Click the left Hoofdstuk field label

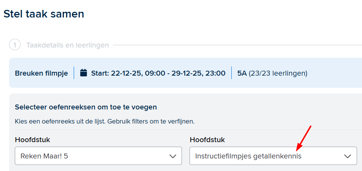pos(32,140)
